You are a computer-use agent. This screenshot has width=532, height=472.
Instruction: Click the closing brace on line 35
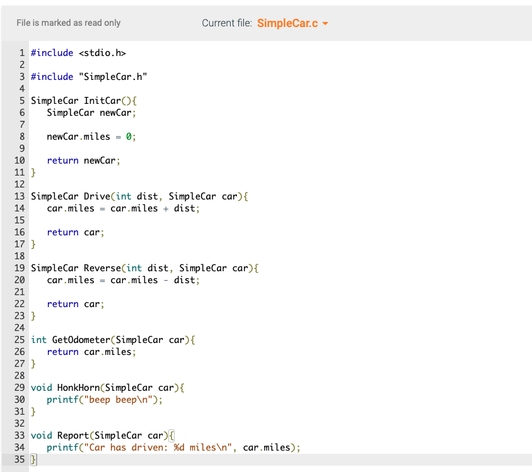33,459
